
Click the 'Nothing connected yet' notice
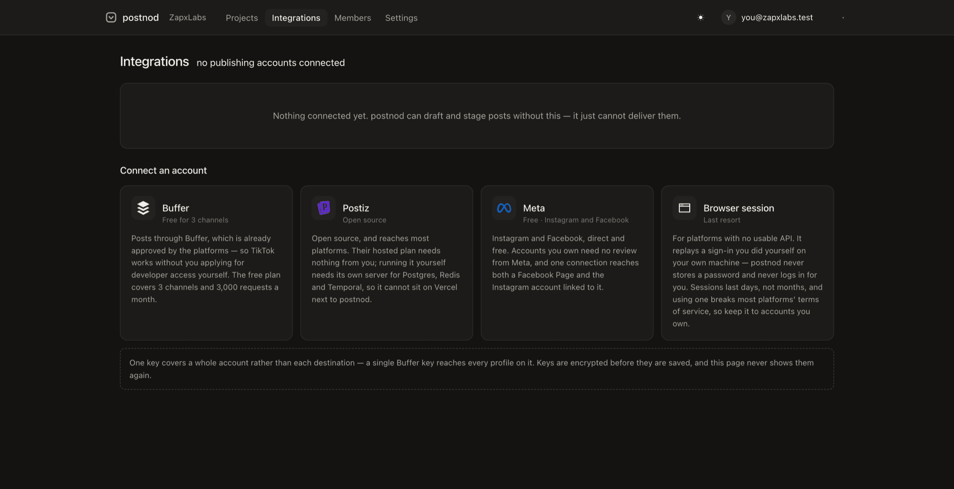[x=477, y=116]
